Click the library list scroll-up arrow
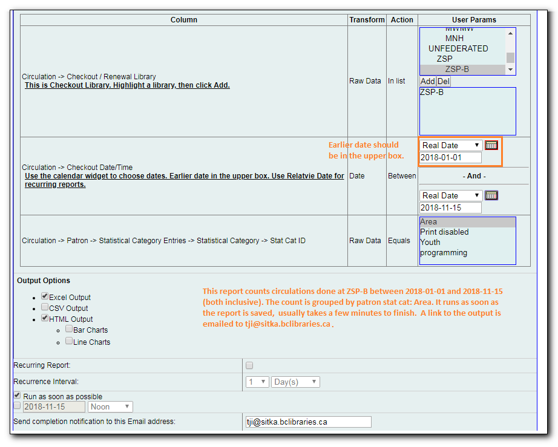The width and height of the screenshot is (558, 447). (510, 33)
